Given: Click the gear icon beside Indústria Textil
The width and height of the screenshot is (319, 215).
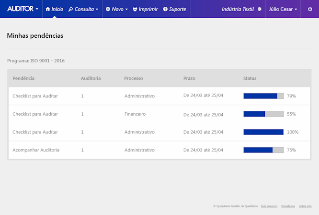Looking at the screenshot, I should [x=260, y=9].
